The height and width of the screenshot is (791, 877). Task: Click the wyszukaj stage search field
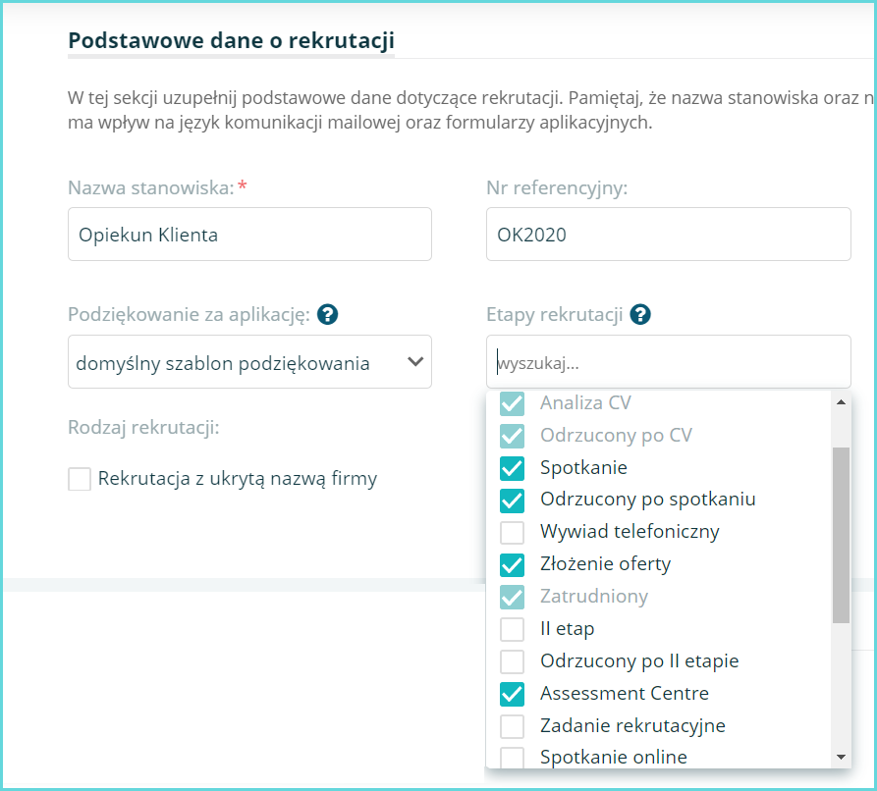(x=668, y=363)
